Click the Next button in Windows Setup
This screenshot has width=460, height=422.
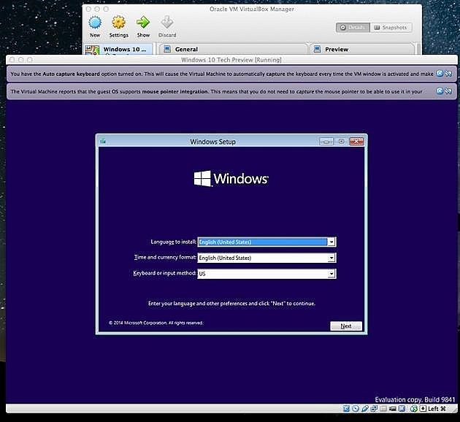coord(346,326)
